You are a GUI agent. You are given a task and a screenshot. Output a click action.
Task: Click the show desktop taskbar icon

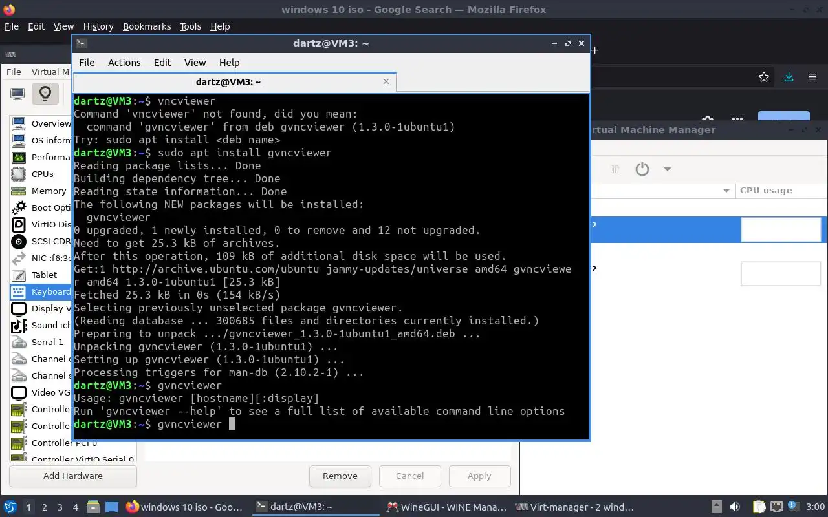tap(112, 507)
